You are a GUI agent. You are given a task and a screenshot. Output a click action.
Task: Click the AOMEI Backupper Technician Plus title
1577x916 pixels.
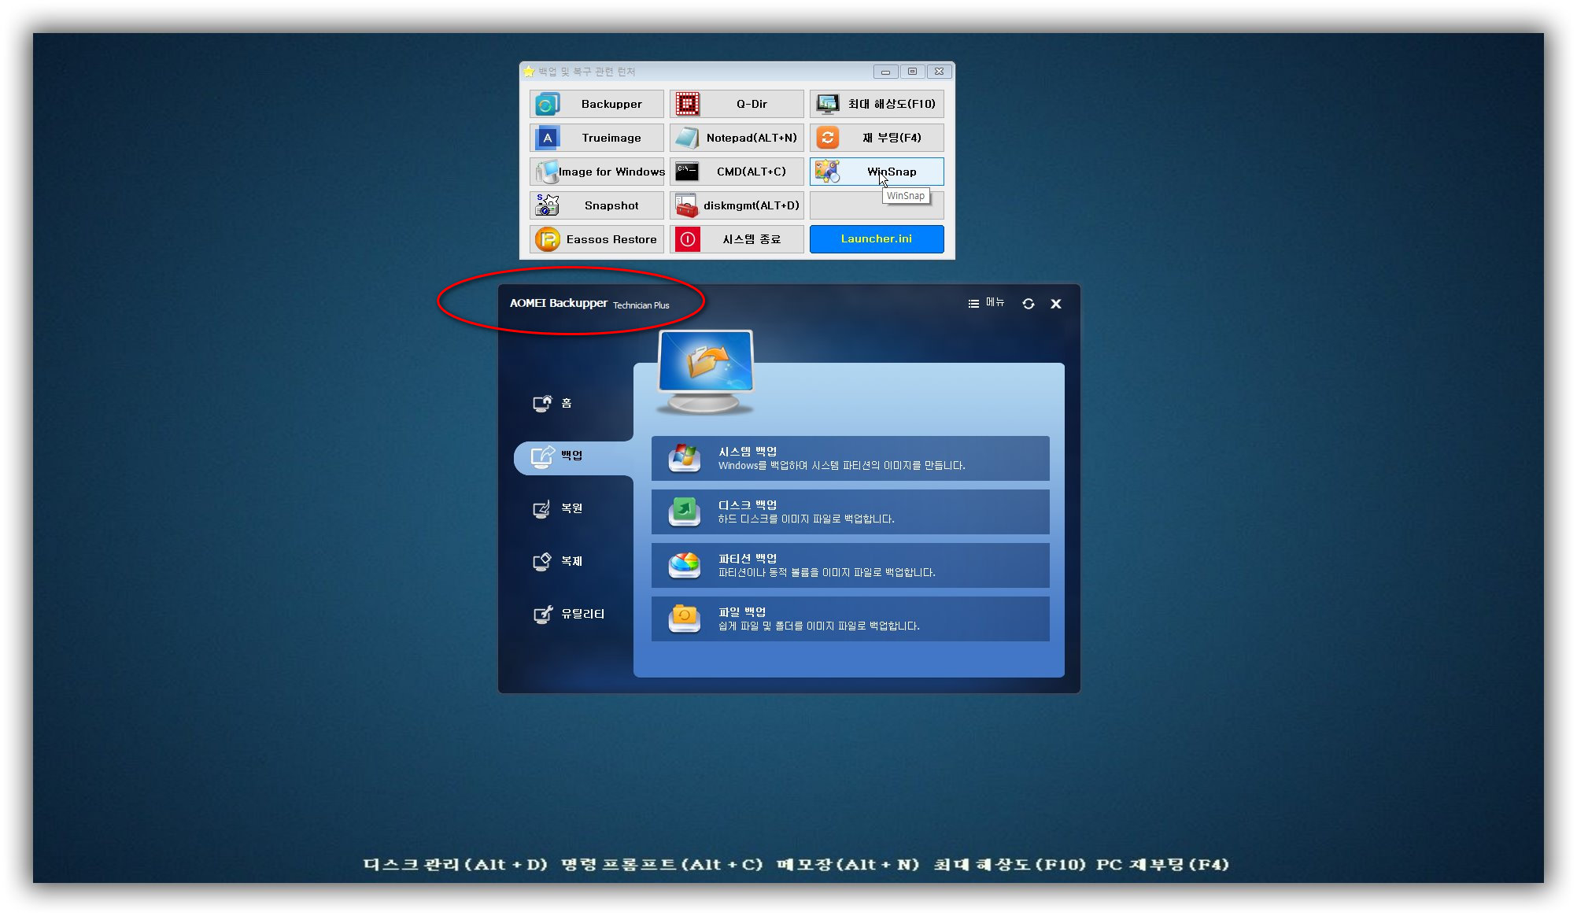click(x=589, y=304)
